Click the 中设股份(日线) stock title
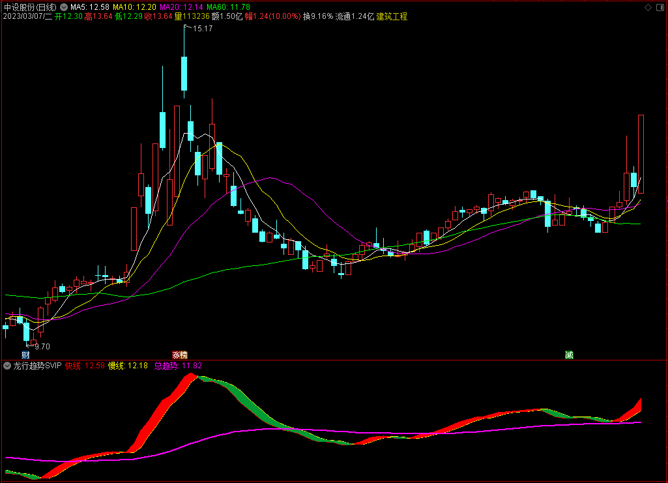Screen dimensions: 668x483 (x=30, y=7)
